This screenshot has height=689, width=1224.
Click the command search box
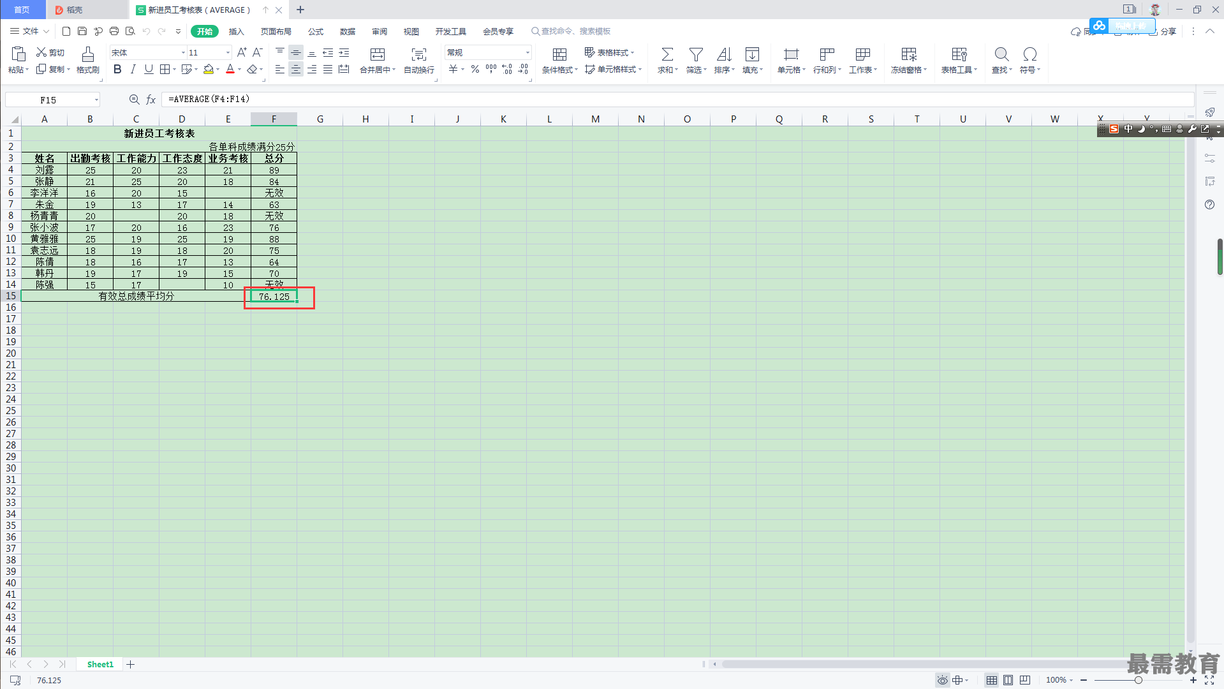[x=571, y=31]
